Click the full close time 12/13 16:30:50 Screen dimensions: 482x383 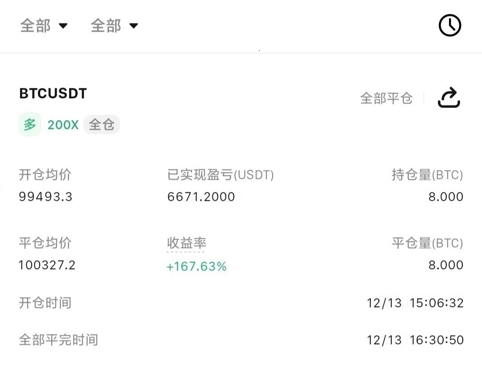click(416, 340)
